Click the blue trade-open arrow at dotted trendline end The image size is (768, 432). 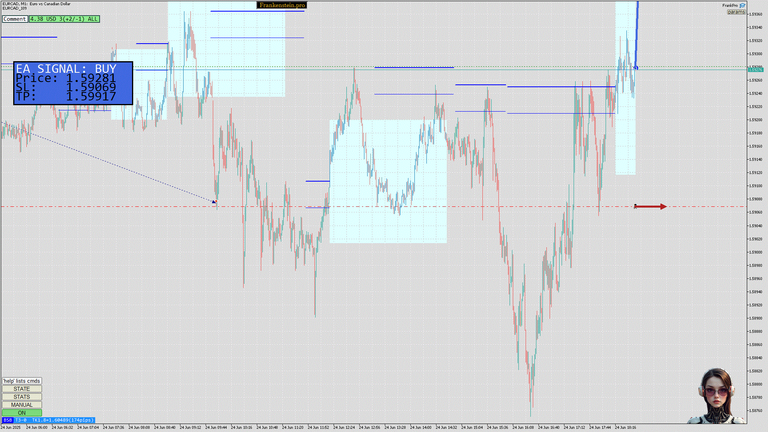214,202
